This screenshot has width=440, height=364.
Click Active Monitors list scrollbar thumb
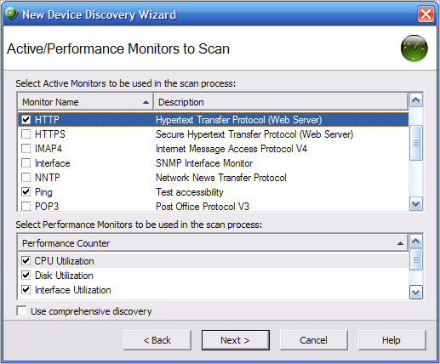point(416,143)
